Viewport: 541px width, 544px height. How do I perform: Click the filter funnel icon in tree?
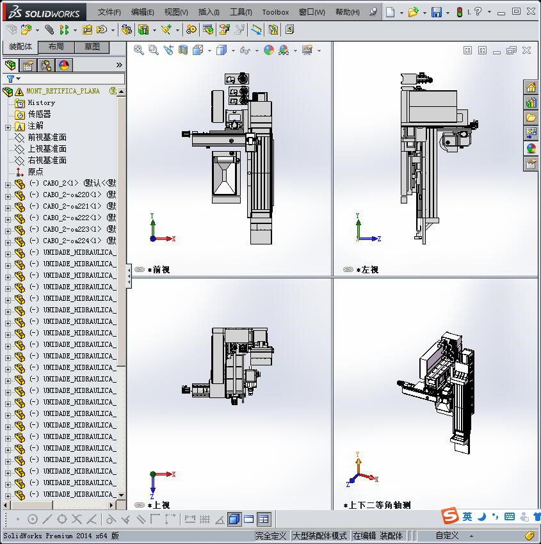pyautogui.click(x=10, y=79)
